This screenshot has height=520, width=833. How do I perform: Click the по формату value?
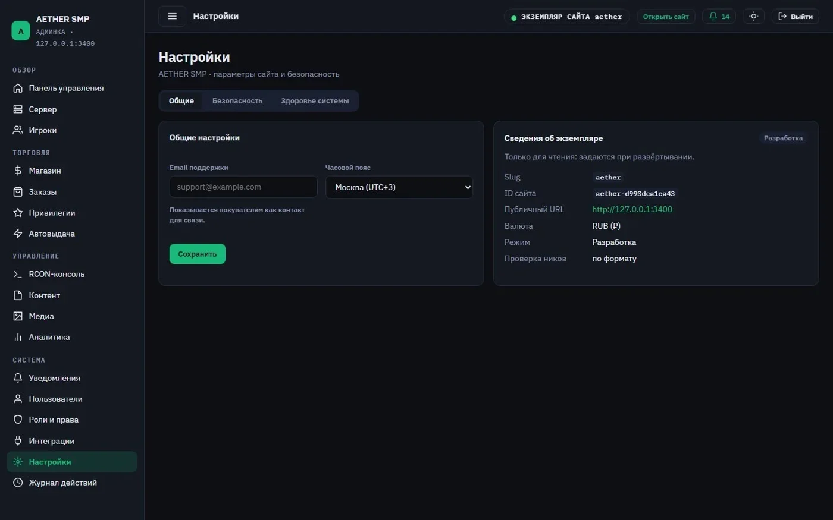(x=614, y=259)
